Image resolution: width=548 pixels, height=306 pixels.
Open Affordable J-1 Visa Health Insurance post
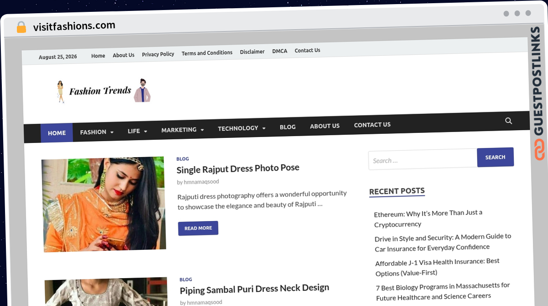(x=437, y=267)
